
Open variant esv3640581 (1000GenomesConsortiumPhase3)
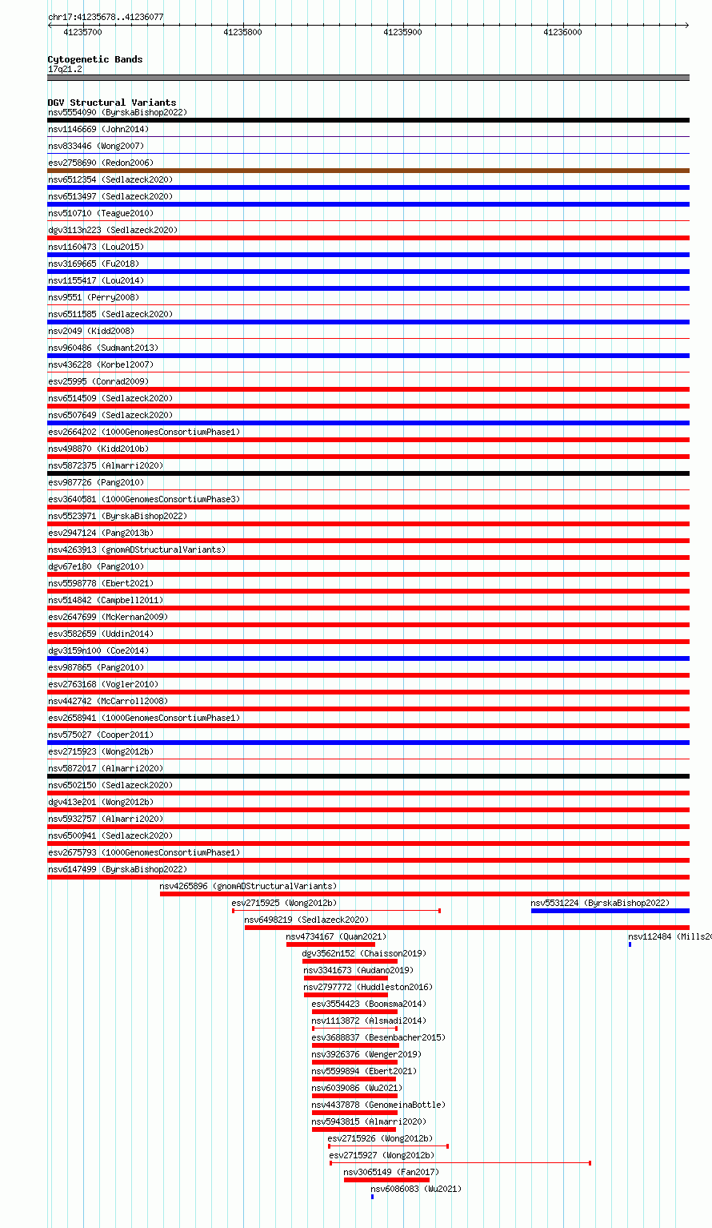[144, 499]
